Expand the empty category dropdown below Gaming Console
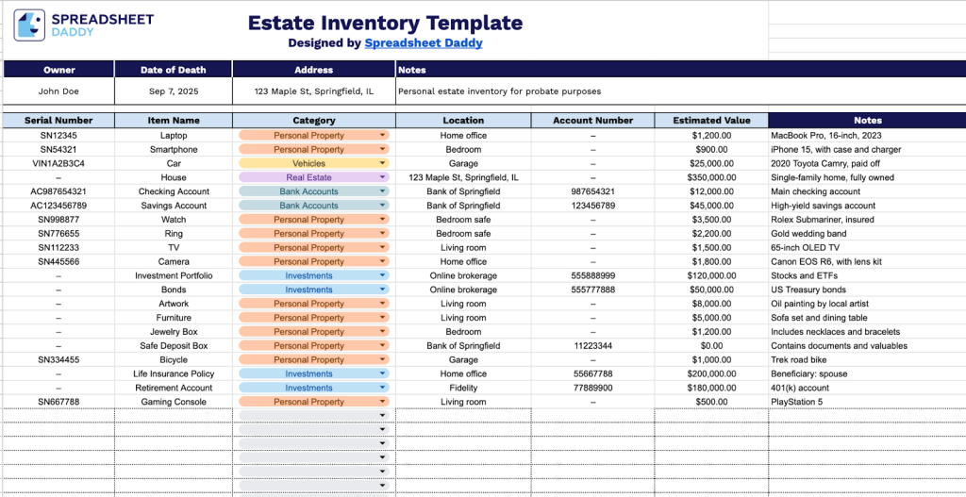 [x=382, y=416]
